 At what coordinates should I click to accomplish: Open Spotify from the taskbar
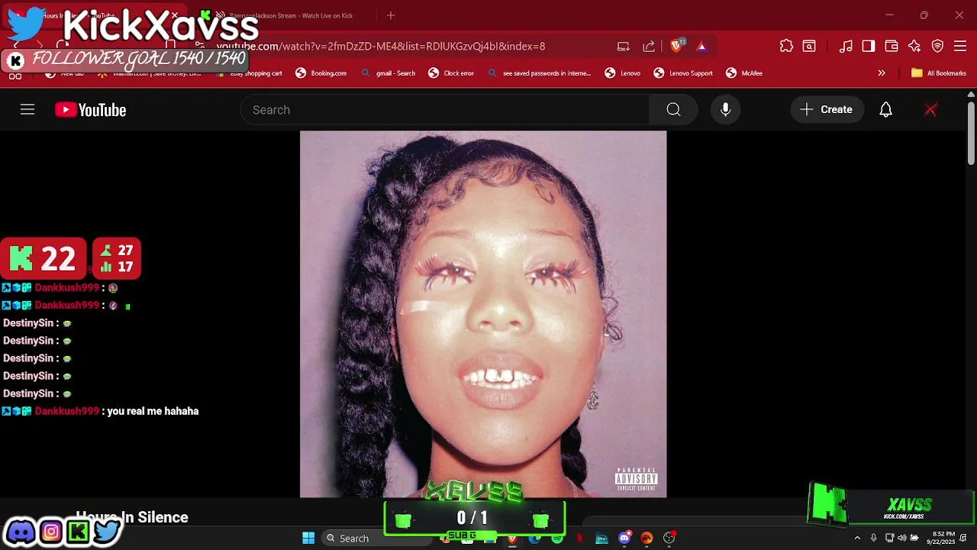point(557,538)
